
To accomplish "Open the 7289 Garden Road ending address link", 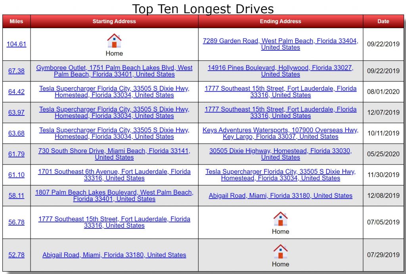I will (x=280, y=44).
